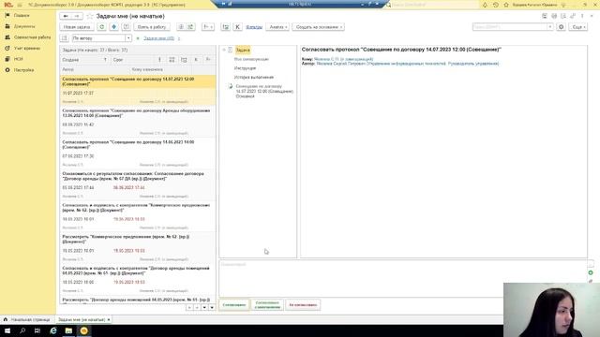Open the Инструкция tree item
600x337 pixels.
click(245, 68)
